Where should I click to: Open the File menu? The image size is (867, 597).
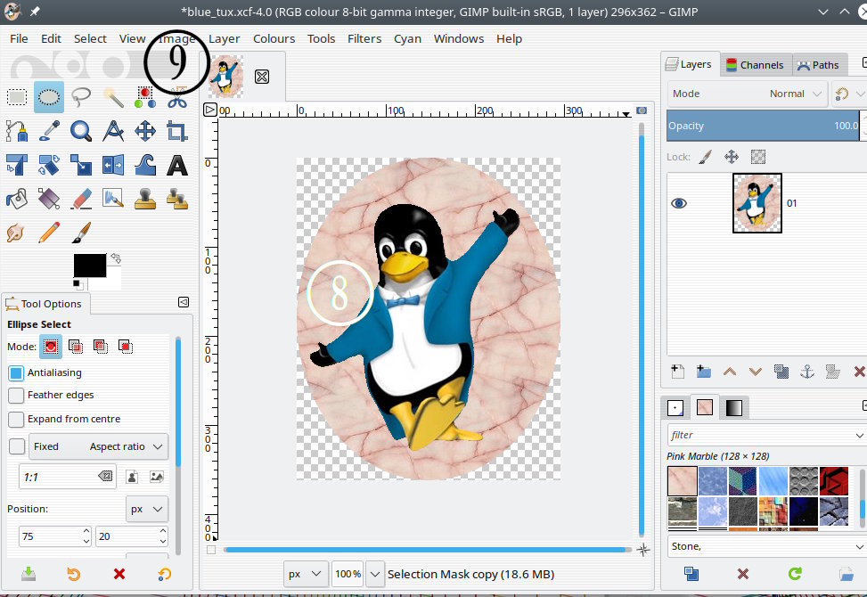tap(19, 38)
